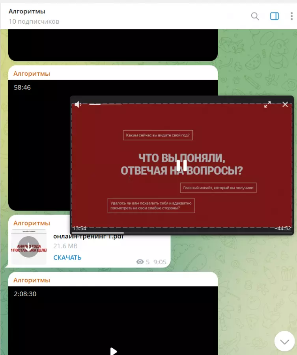Image resolution: width=297 pixels, height=355 pixels.
Task: Click Алгоритмы sender name above 2:08:30 video
Action: coord(32,280)
